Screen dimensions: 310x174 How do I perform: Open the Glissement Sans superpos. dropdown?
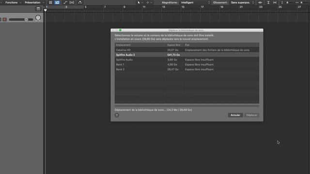242,2
